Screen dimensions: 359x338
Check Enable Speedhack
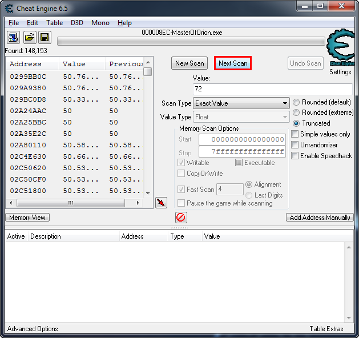[x=295, y=156]
